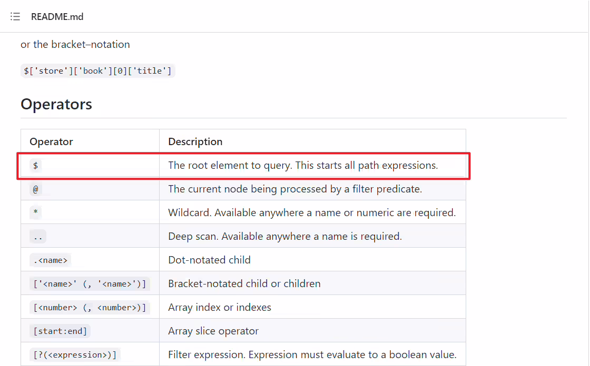Click the Array slice operator description

(213, 331)
